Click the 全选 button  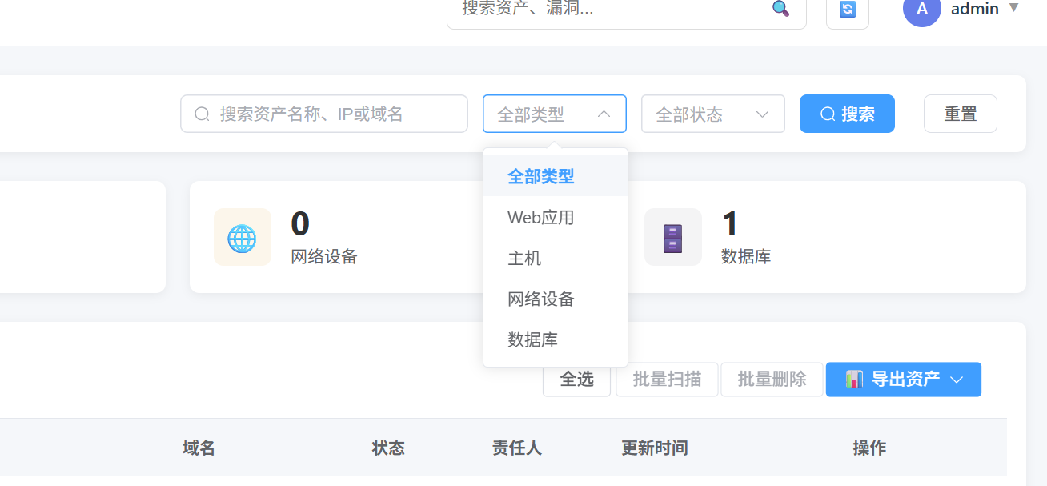coord(576,380)
